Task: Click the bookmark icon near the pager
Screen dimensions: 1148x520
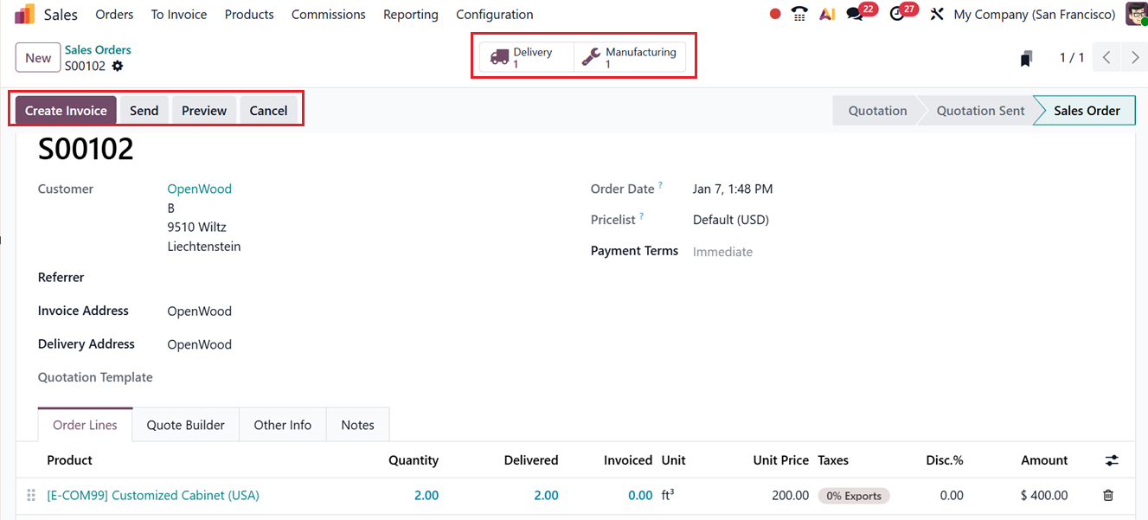Action: pos(1026,58)
